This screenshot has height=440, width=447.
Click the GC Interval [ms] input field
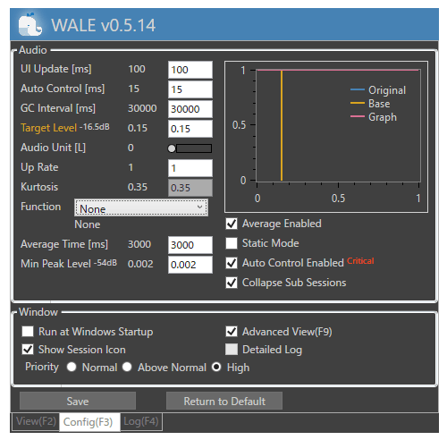pos(190,109)
